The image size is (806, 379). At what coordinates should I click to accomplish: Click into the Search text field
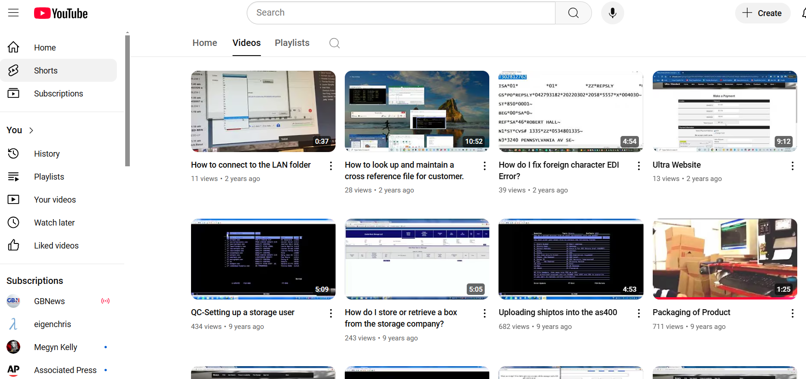click(x=400, y=13)
